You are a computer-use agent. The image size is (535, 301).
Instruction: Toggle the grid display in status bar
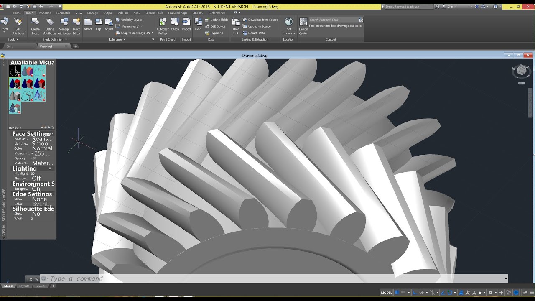[x=397, y=293]
